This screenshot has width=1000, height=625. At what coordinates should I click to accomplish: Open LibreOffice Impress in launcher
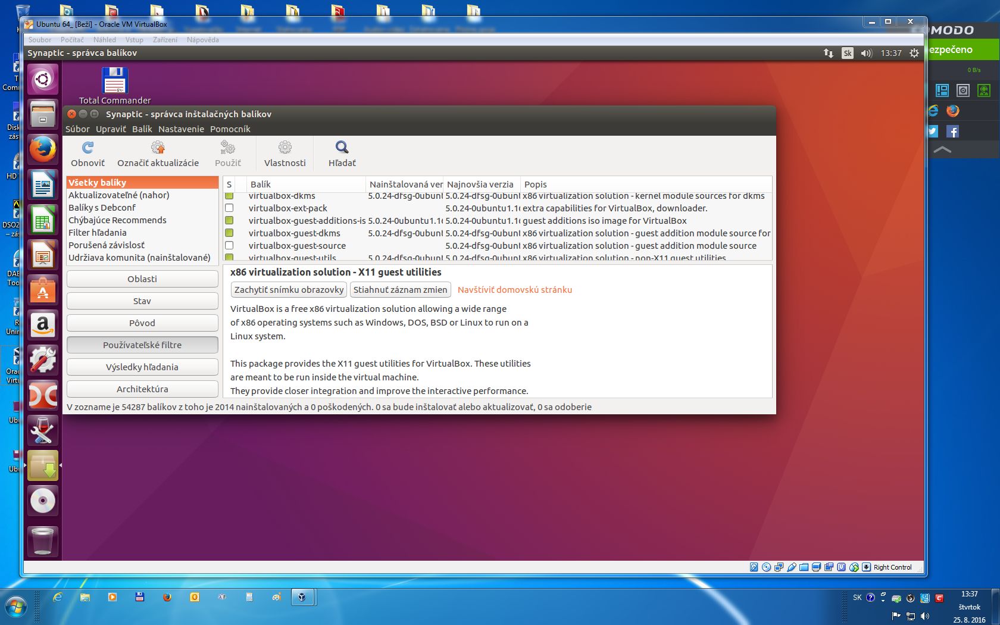pyautogui.click(x=43, y=255)
